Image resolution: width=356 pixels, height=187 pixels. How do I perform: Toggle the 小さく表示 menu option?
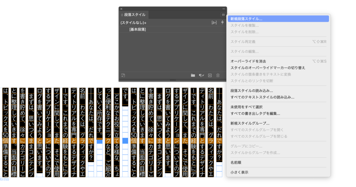tap(239, 172)
